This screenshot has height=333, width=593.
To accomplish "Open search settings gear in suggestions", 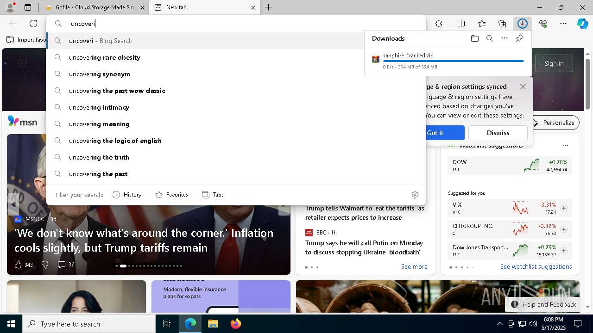I will coord(415,195).
